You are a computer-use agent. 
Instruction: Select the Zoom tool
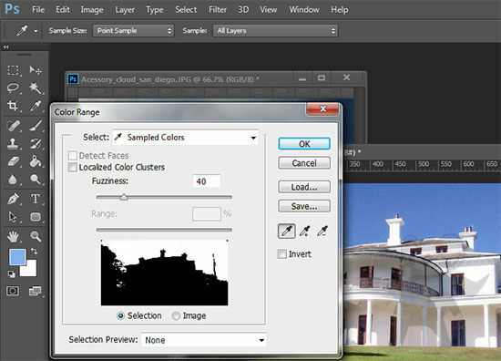point(36,236)
